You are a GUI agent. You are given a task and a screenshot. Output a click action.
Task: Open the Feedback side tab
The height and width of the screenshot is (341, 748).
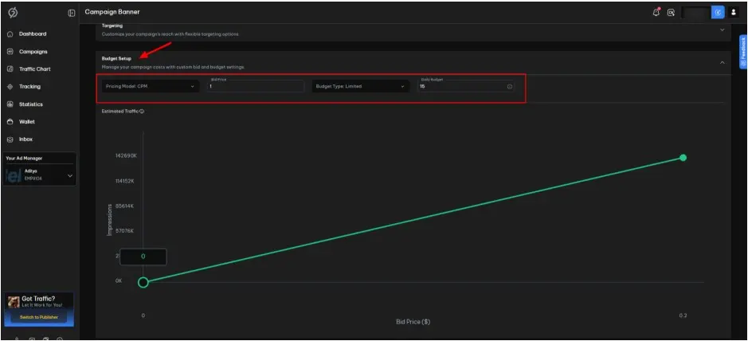tap(742, 52)
